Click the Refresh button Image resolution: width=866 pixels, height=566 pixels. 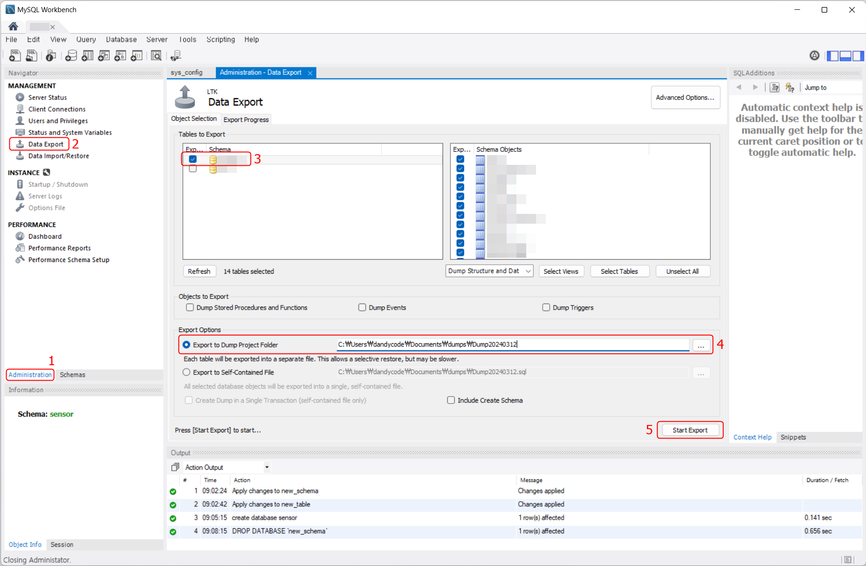pos(199,271)
